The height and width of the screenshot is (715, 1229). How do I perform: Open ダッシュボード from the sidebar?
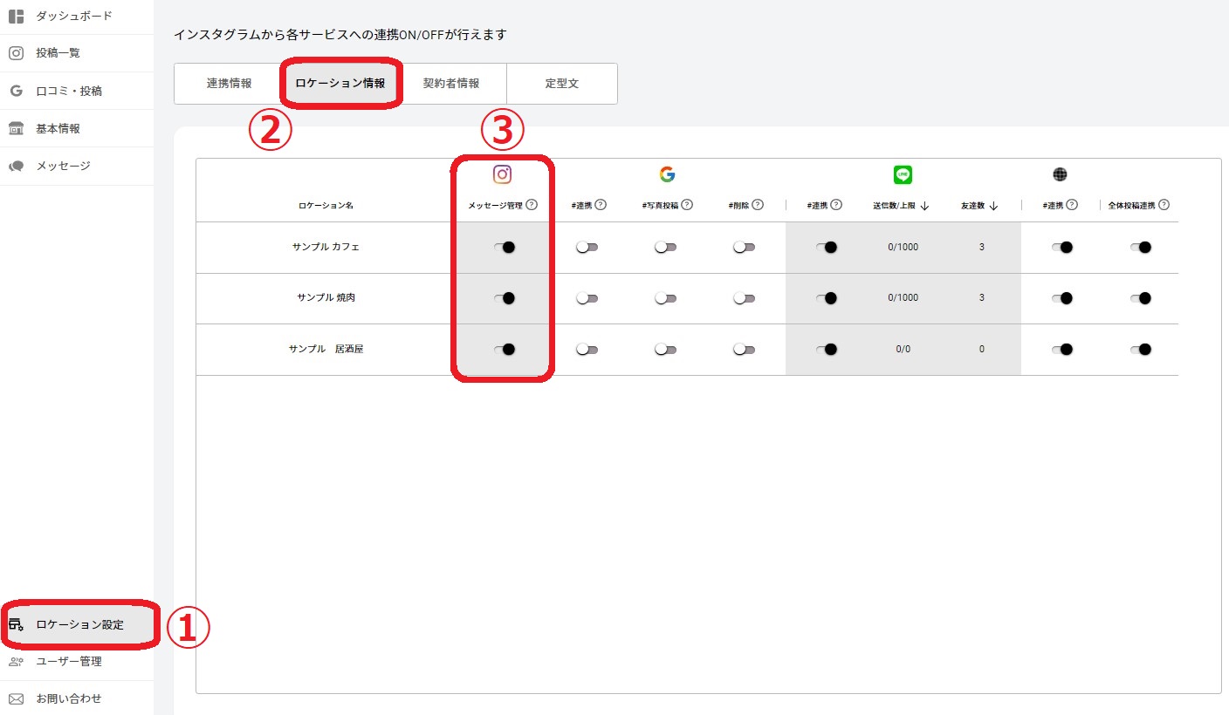[73, 16]
